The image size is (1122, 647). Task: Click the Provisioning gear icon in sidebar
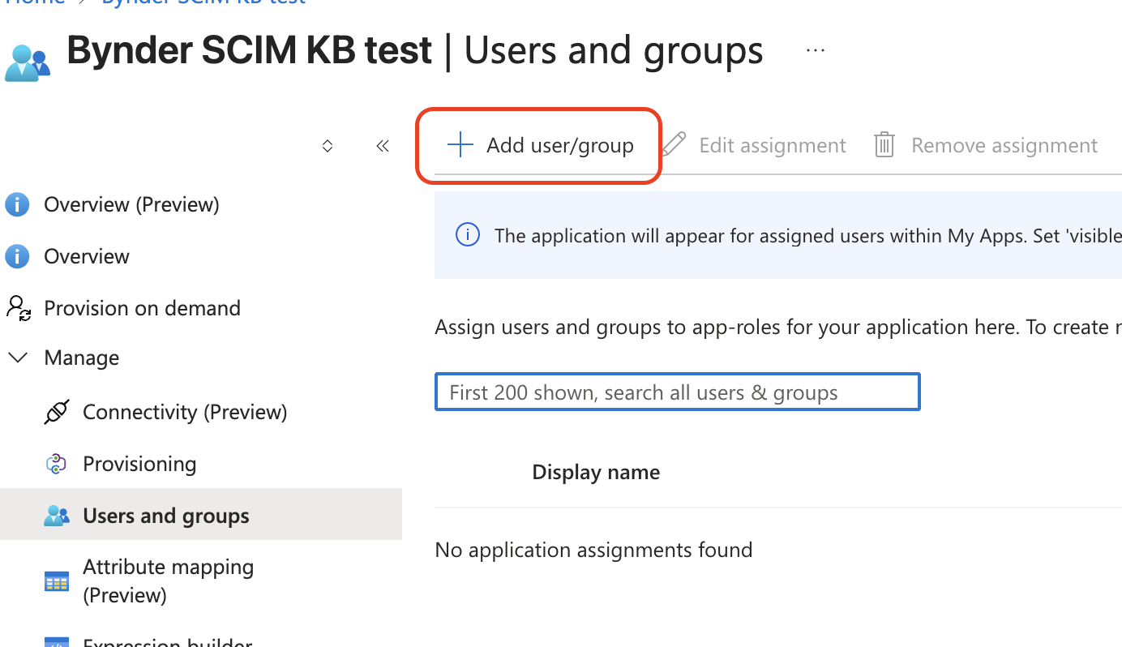tap(56, 463)
